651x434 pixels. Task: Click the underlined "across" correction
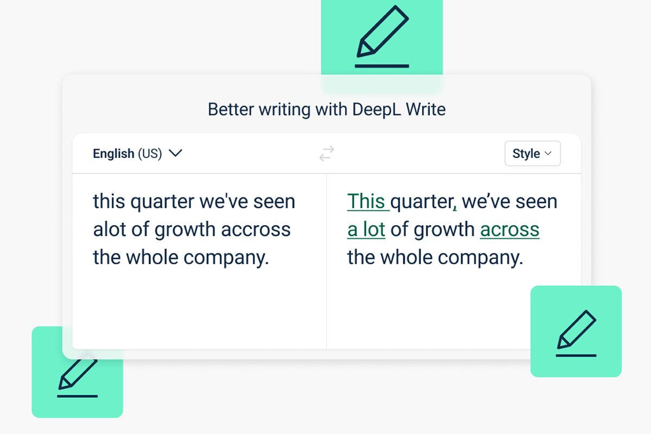tap(509, 229)
